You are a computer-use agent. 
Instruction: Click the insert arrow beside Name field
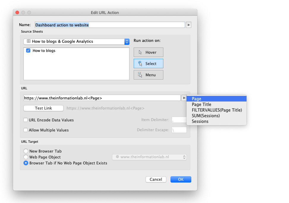(x=189, y=25)
